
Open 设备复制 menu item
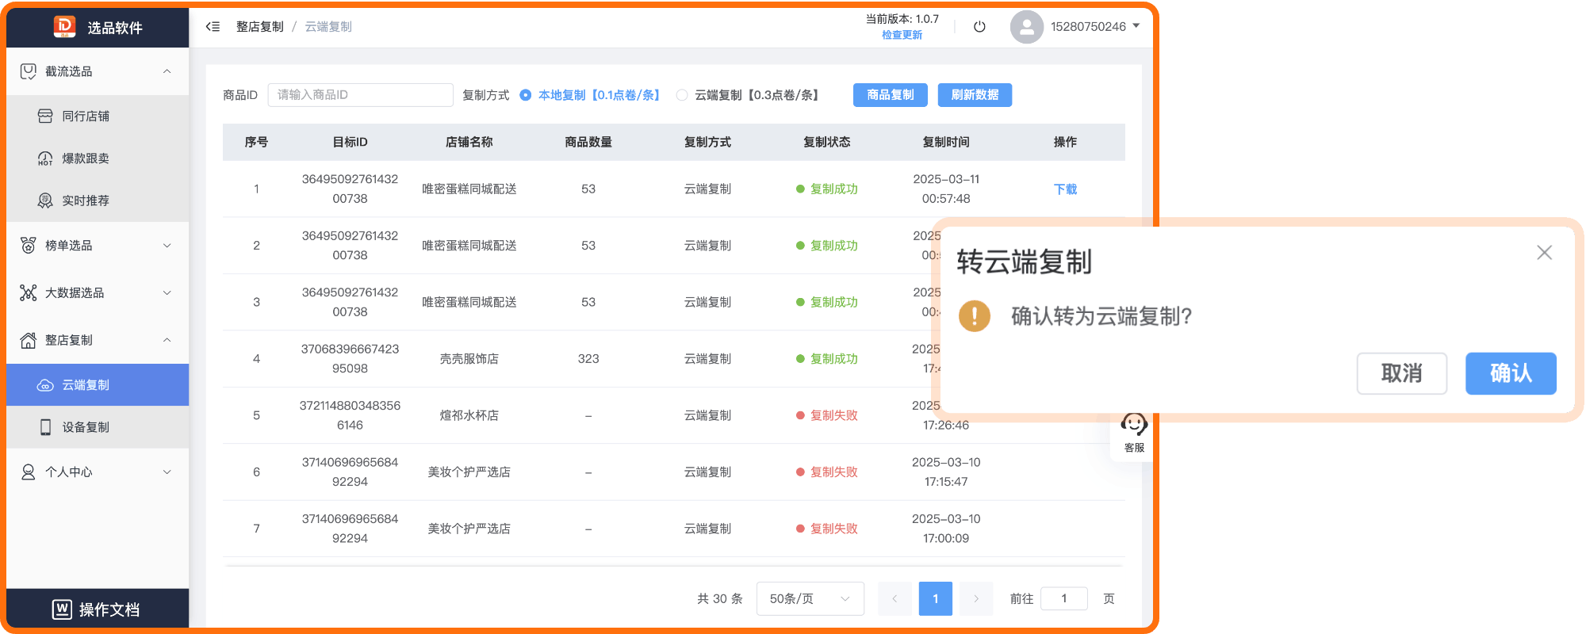coord(98,427)
